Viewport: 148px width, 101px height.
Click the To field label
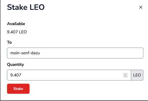[9, 42]
